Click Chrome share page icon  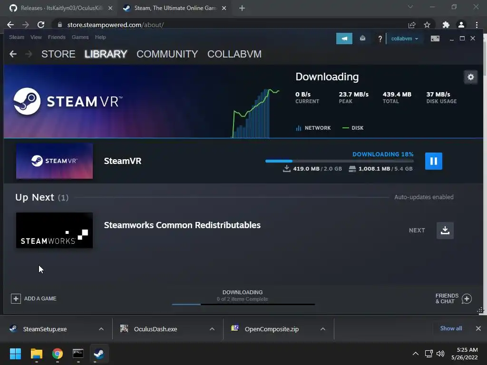coord(412,25)
